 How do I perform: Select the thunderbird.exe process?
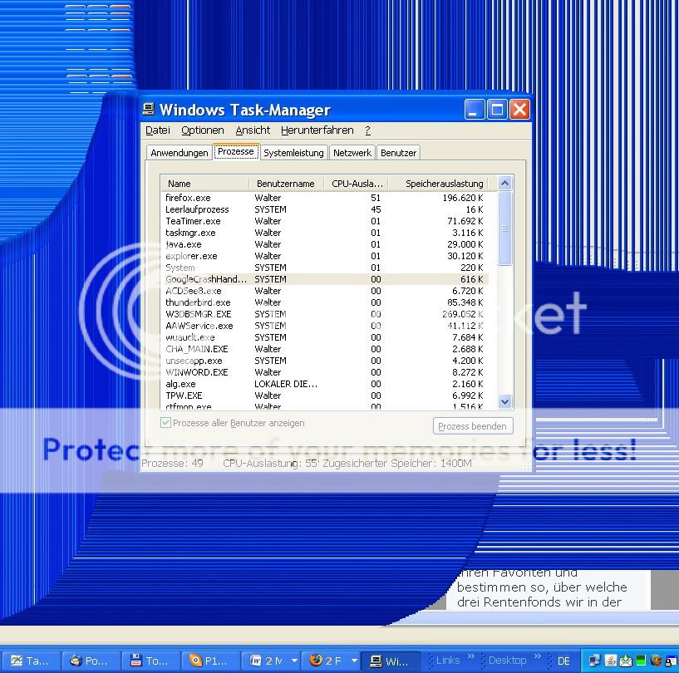click(325, 302)
